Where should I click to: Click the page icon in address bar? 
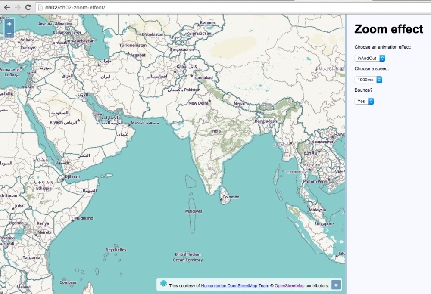(40, 8)
